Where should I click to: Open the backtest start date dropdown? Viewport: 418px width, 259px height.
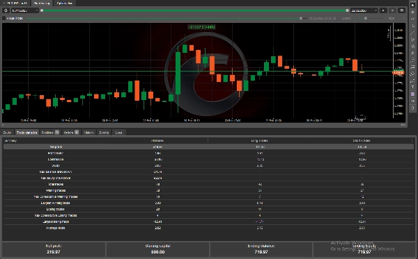24,10
